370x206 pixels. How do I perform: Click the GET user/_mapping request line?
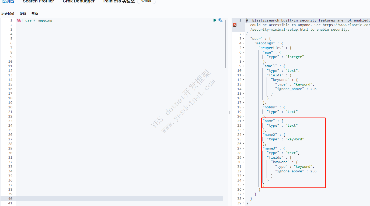pos(34,20)
